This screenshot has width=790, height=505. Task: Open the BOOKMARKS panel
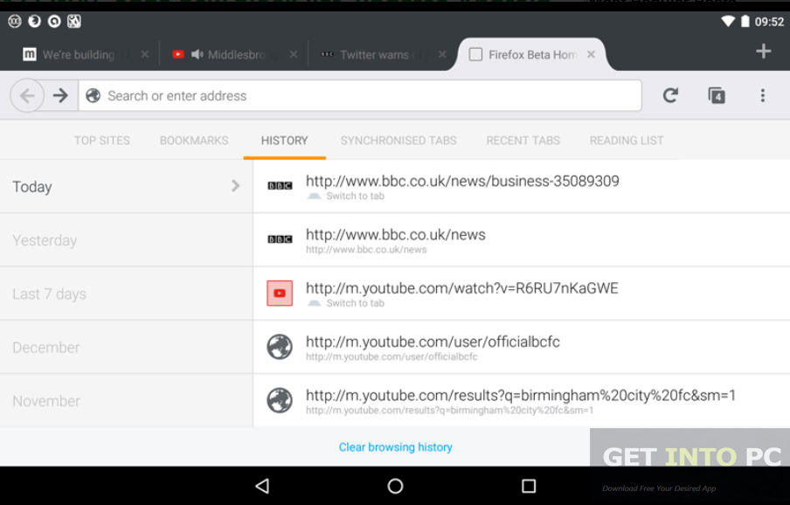(194, 141)
